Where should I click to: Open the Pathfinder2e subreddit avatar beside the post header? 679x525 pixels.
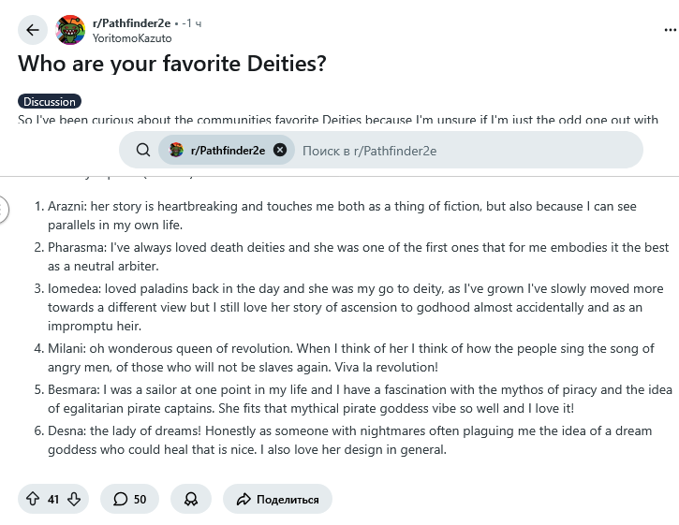pos(71,30)
